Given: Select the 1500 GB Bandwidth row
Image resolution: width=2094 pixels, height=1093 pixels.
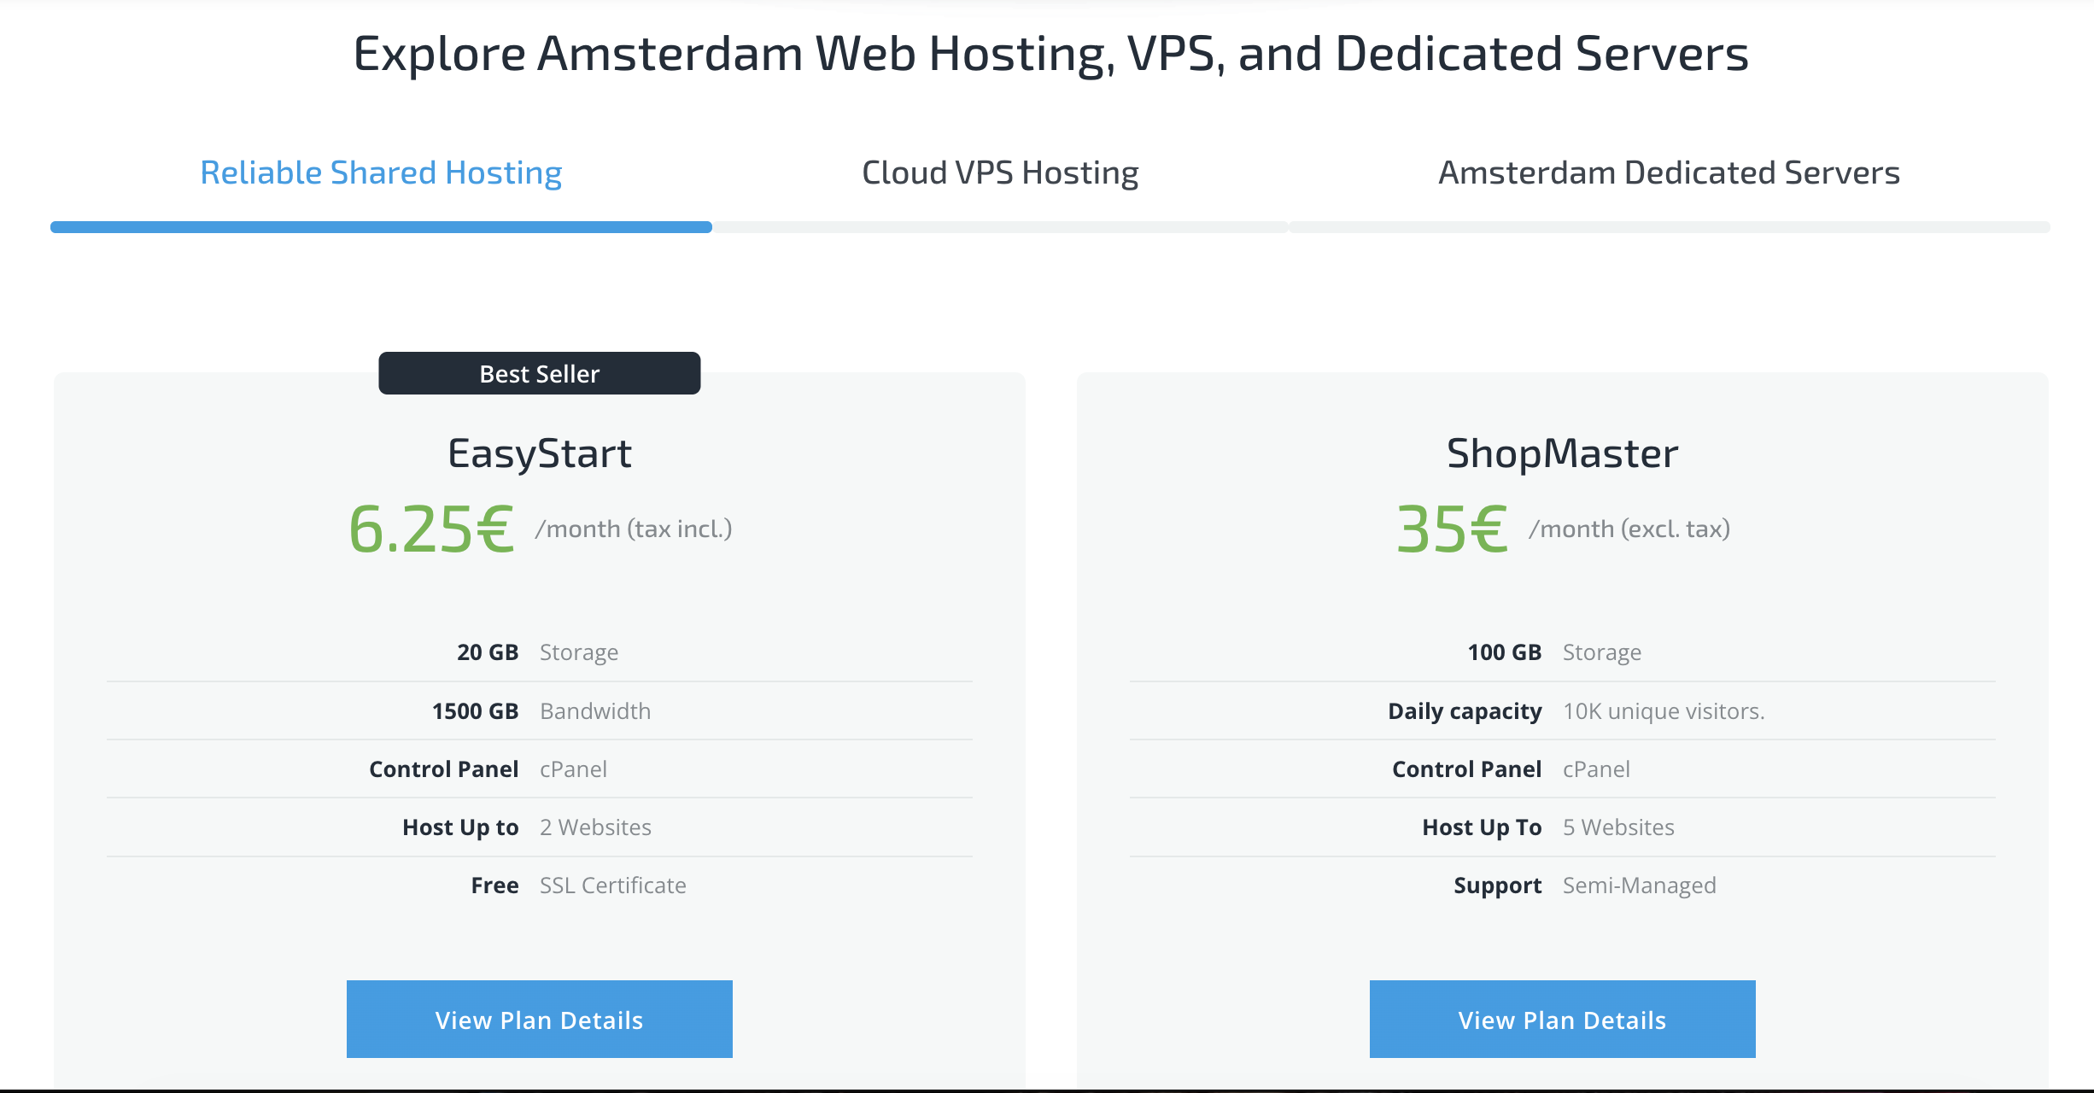Looking at the screenshot, I should point(539,710).
